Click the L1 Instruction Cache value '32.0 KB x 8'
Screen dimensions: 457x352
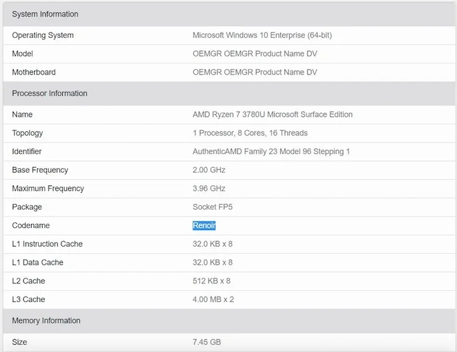tap(213, 244)
